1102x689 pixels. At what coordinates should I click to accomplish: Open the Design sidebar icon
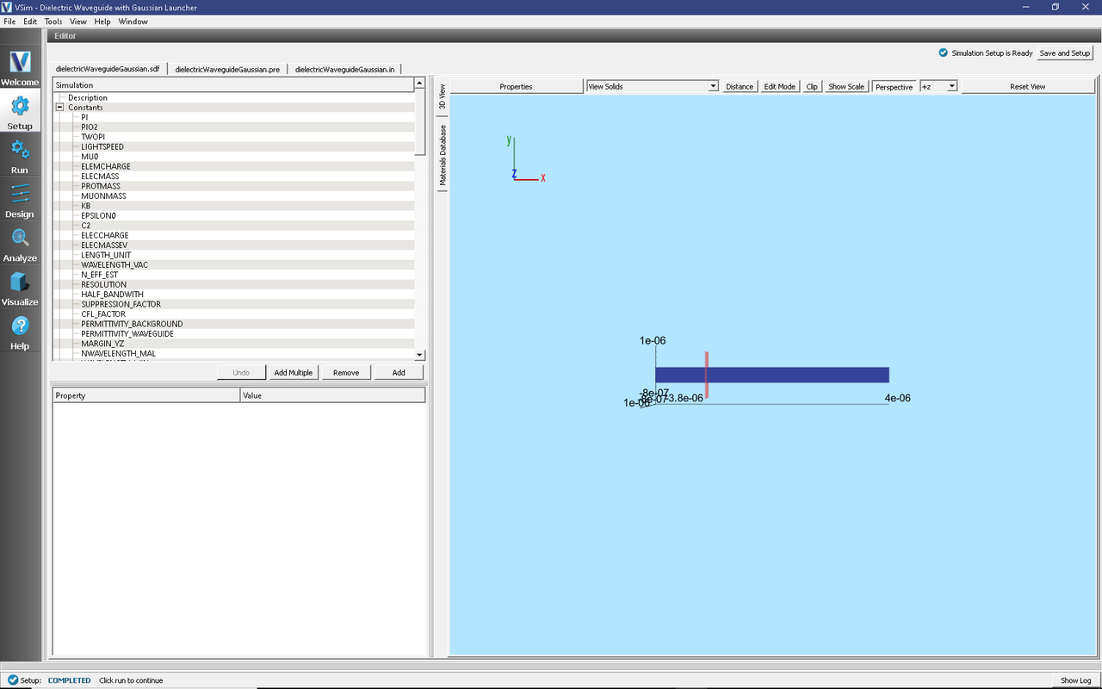(20, 194)
